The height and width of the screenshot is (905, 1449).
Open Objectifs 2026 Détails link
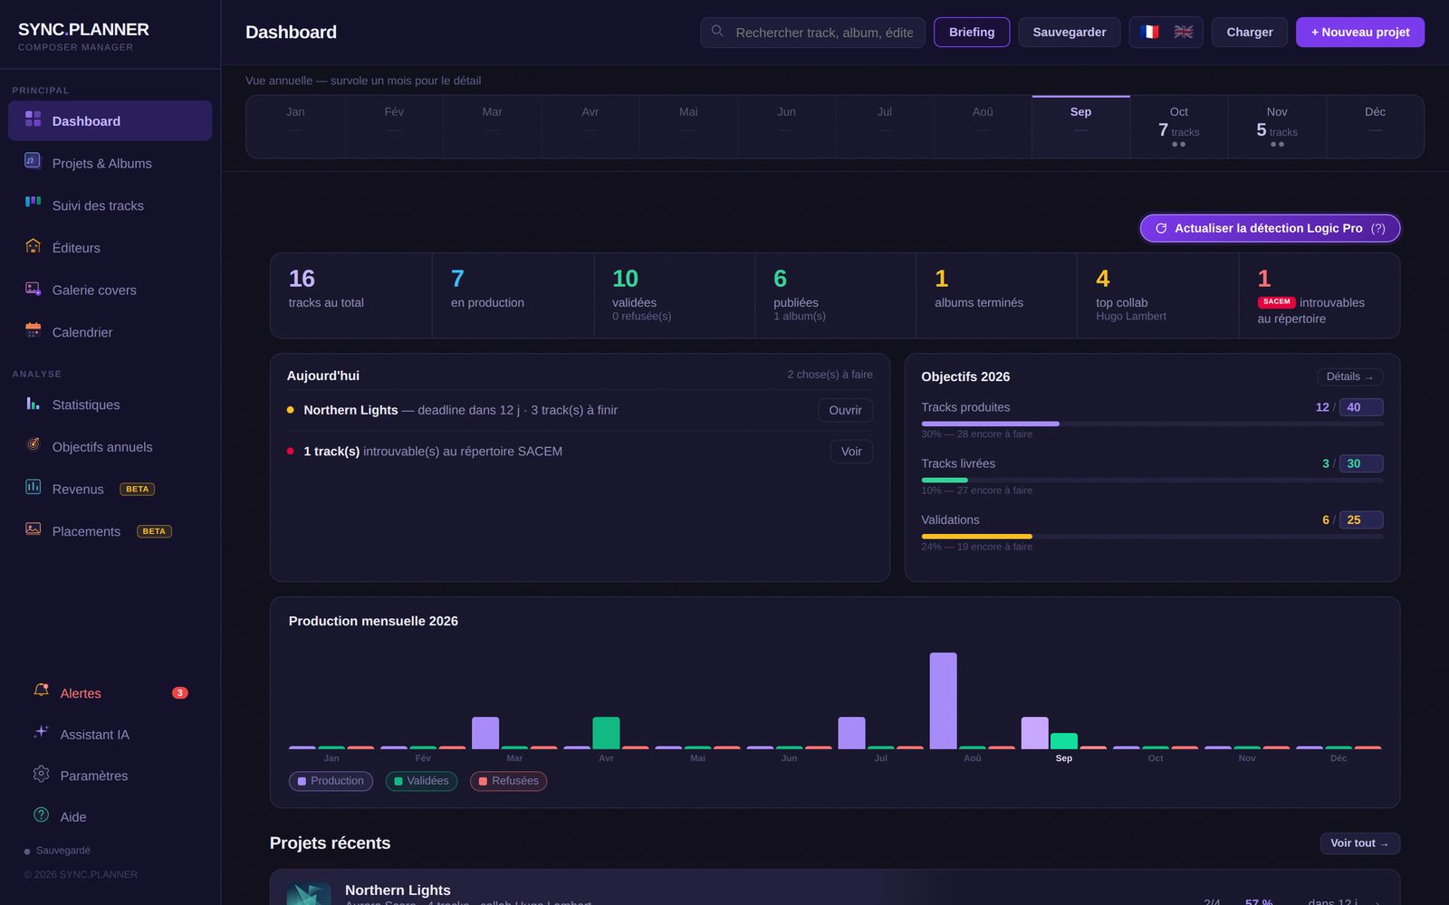pyautogui.click(x=1349, y=376)
